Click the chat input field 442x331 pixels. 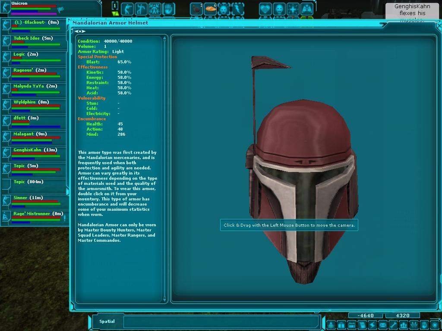[x=221, y=322]
